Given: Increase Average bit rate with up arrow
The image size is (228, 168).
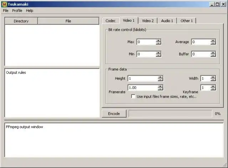Looking at the screenshot, I should click(213, 40).
